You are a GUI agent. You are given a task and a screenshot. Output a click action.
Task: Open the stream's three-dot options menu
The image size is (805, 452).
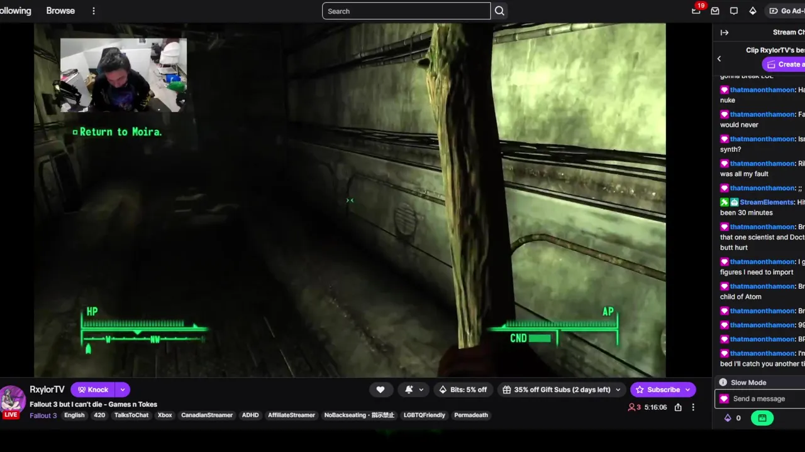(693, 407)
